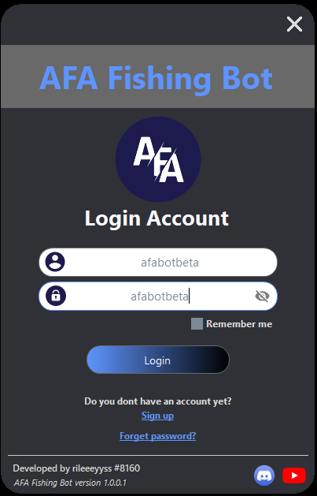Viewport: 317px width, 496px height.
Task: Toggle password visibility with the crossed-eye icon
Action: [262, 296]
